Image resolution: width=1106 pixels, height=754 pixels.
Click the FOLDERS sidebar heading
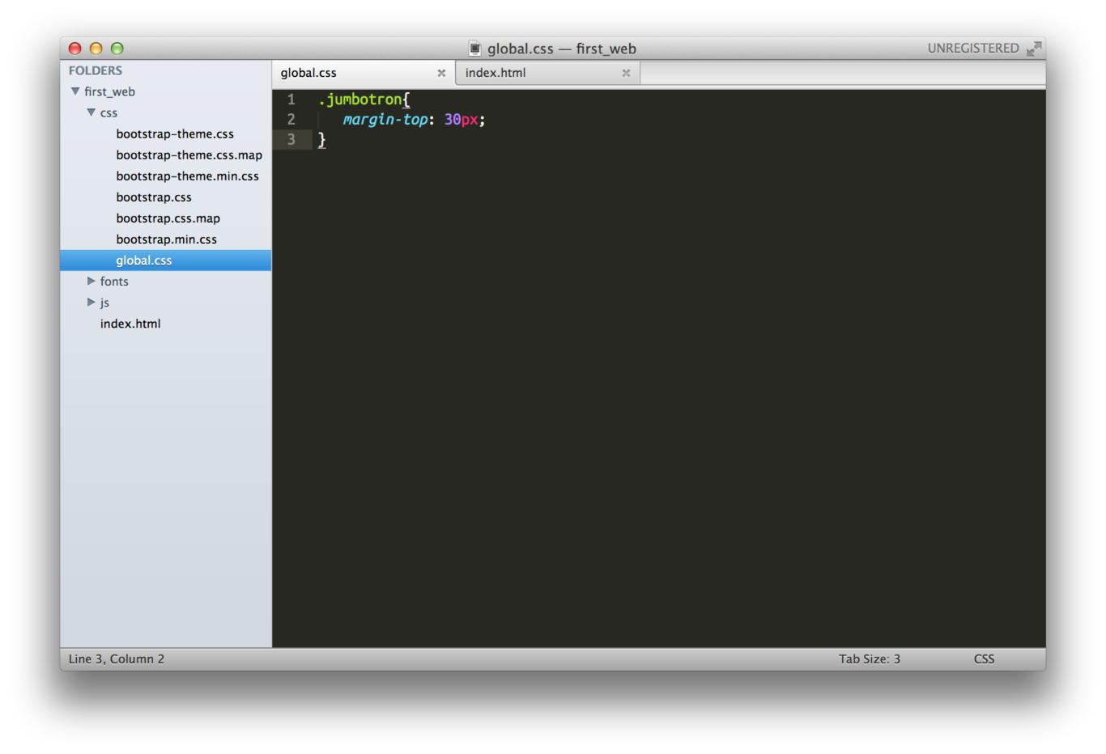[96, 70]
